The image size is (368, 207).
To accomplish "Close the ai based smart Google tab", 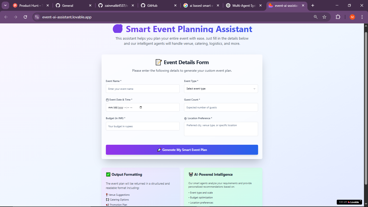I will tap(218, 5).
